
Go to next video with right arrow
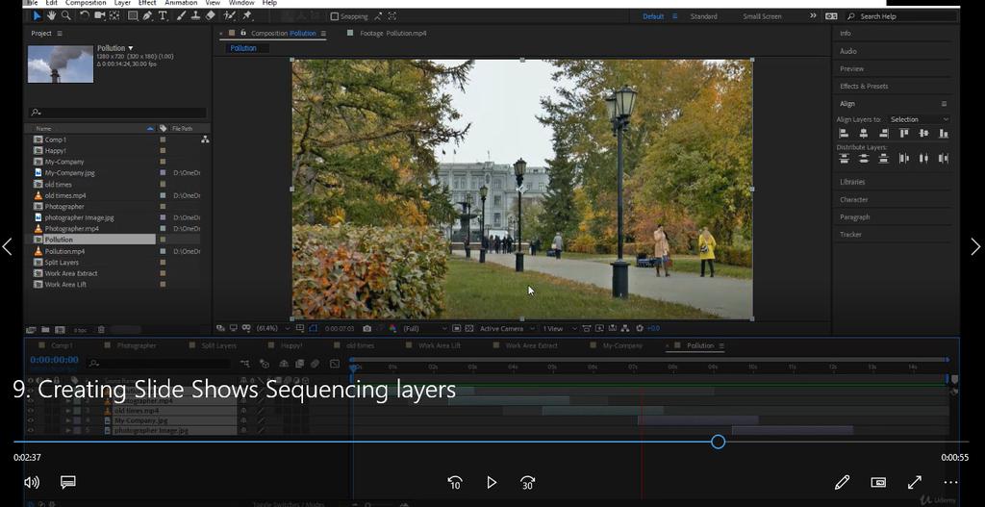pyautogui.click(x=975, y=246)
